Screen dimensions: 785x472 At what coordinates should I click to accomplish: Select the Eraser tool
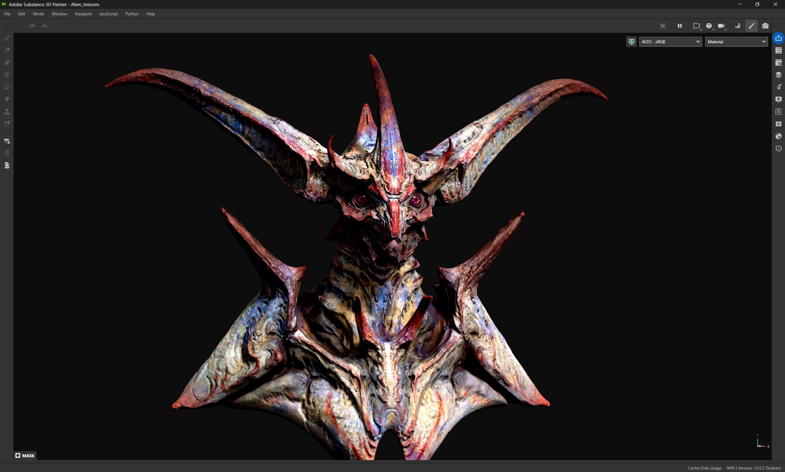click(x=7, y=50)
